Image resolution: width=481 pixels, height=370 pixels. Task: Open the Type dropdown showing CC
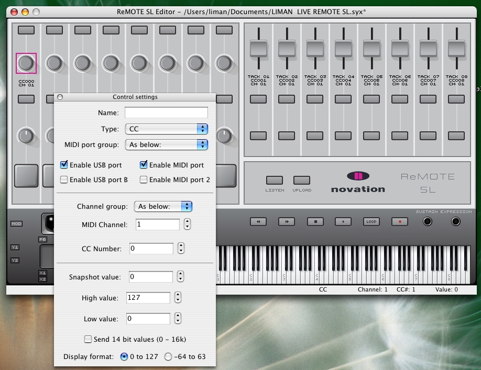click(166, 129)
